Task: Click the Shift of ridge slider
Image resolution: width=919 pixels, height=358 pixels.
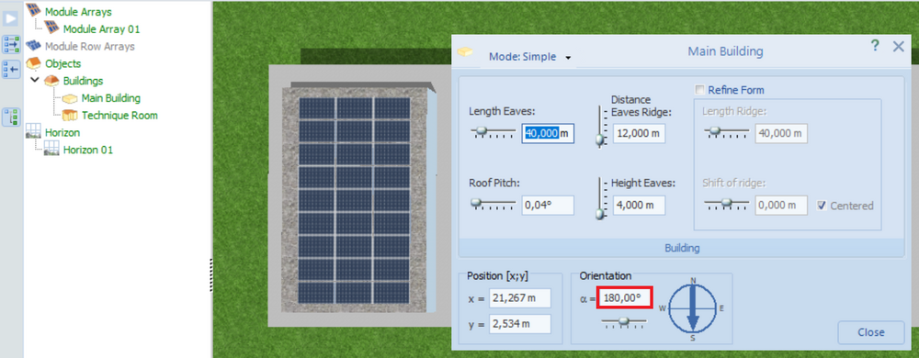Action: point(726,204)
